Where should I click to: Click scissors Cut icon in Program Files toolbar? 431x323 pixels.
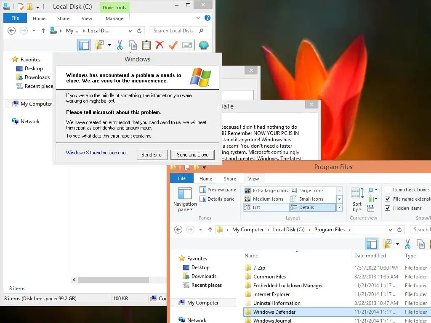tap(407, 244)
